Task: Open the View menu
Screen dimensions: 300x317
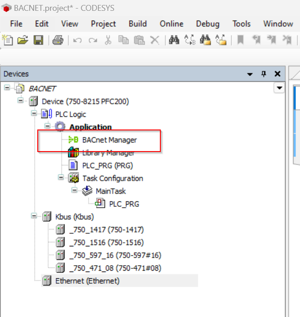Action: coord(70,24)
